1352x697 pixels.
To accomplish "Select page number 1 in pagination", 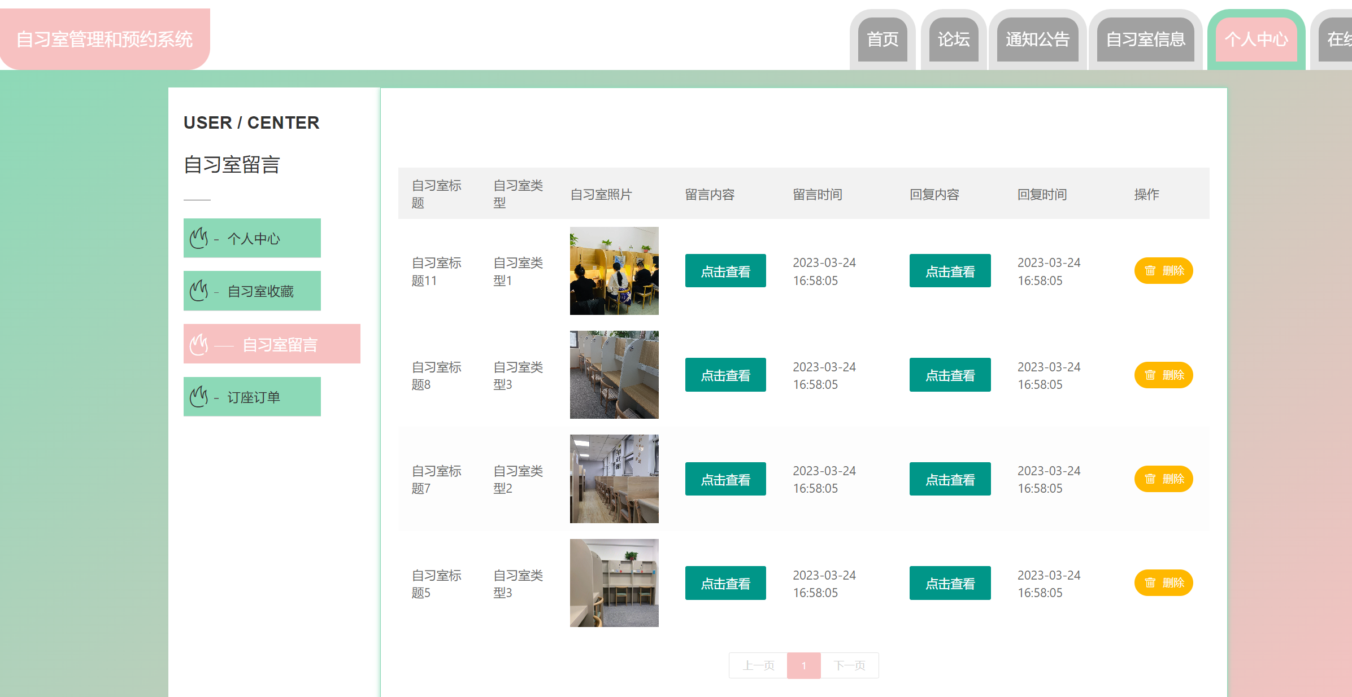I will coord(803,665).
